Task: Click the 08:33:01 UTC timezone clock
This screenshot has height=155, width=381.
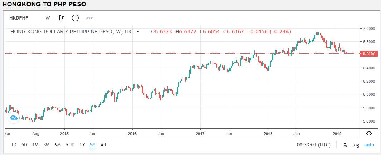Action: click(314, 145)
